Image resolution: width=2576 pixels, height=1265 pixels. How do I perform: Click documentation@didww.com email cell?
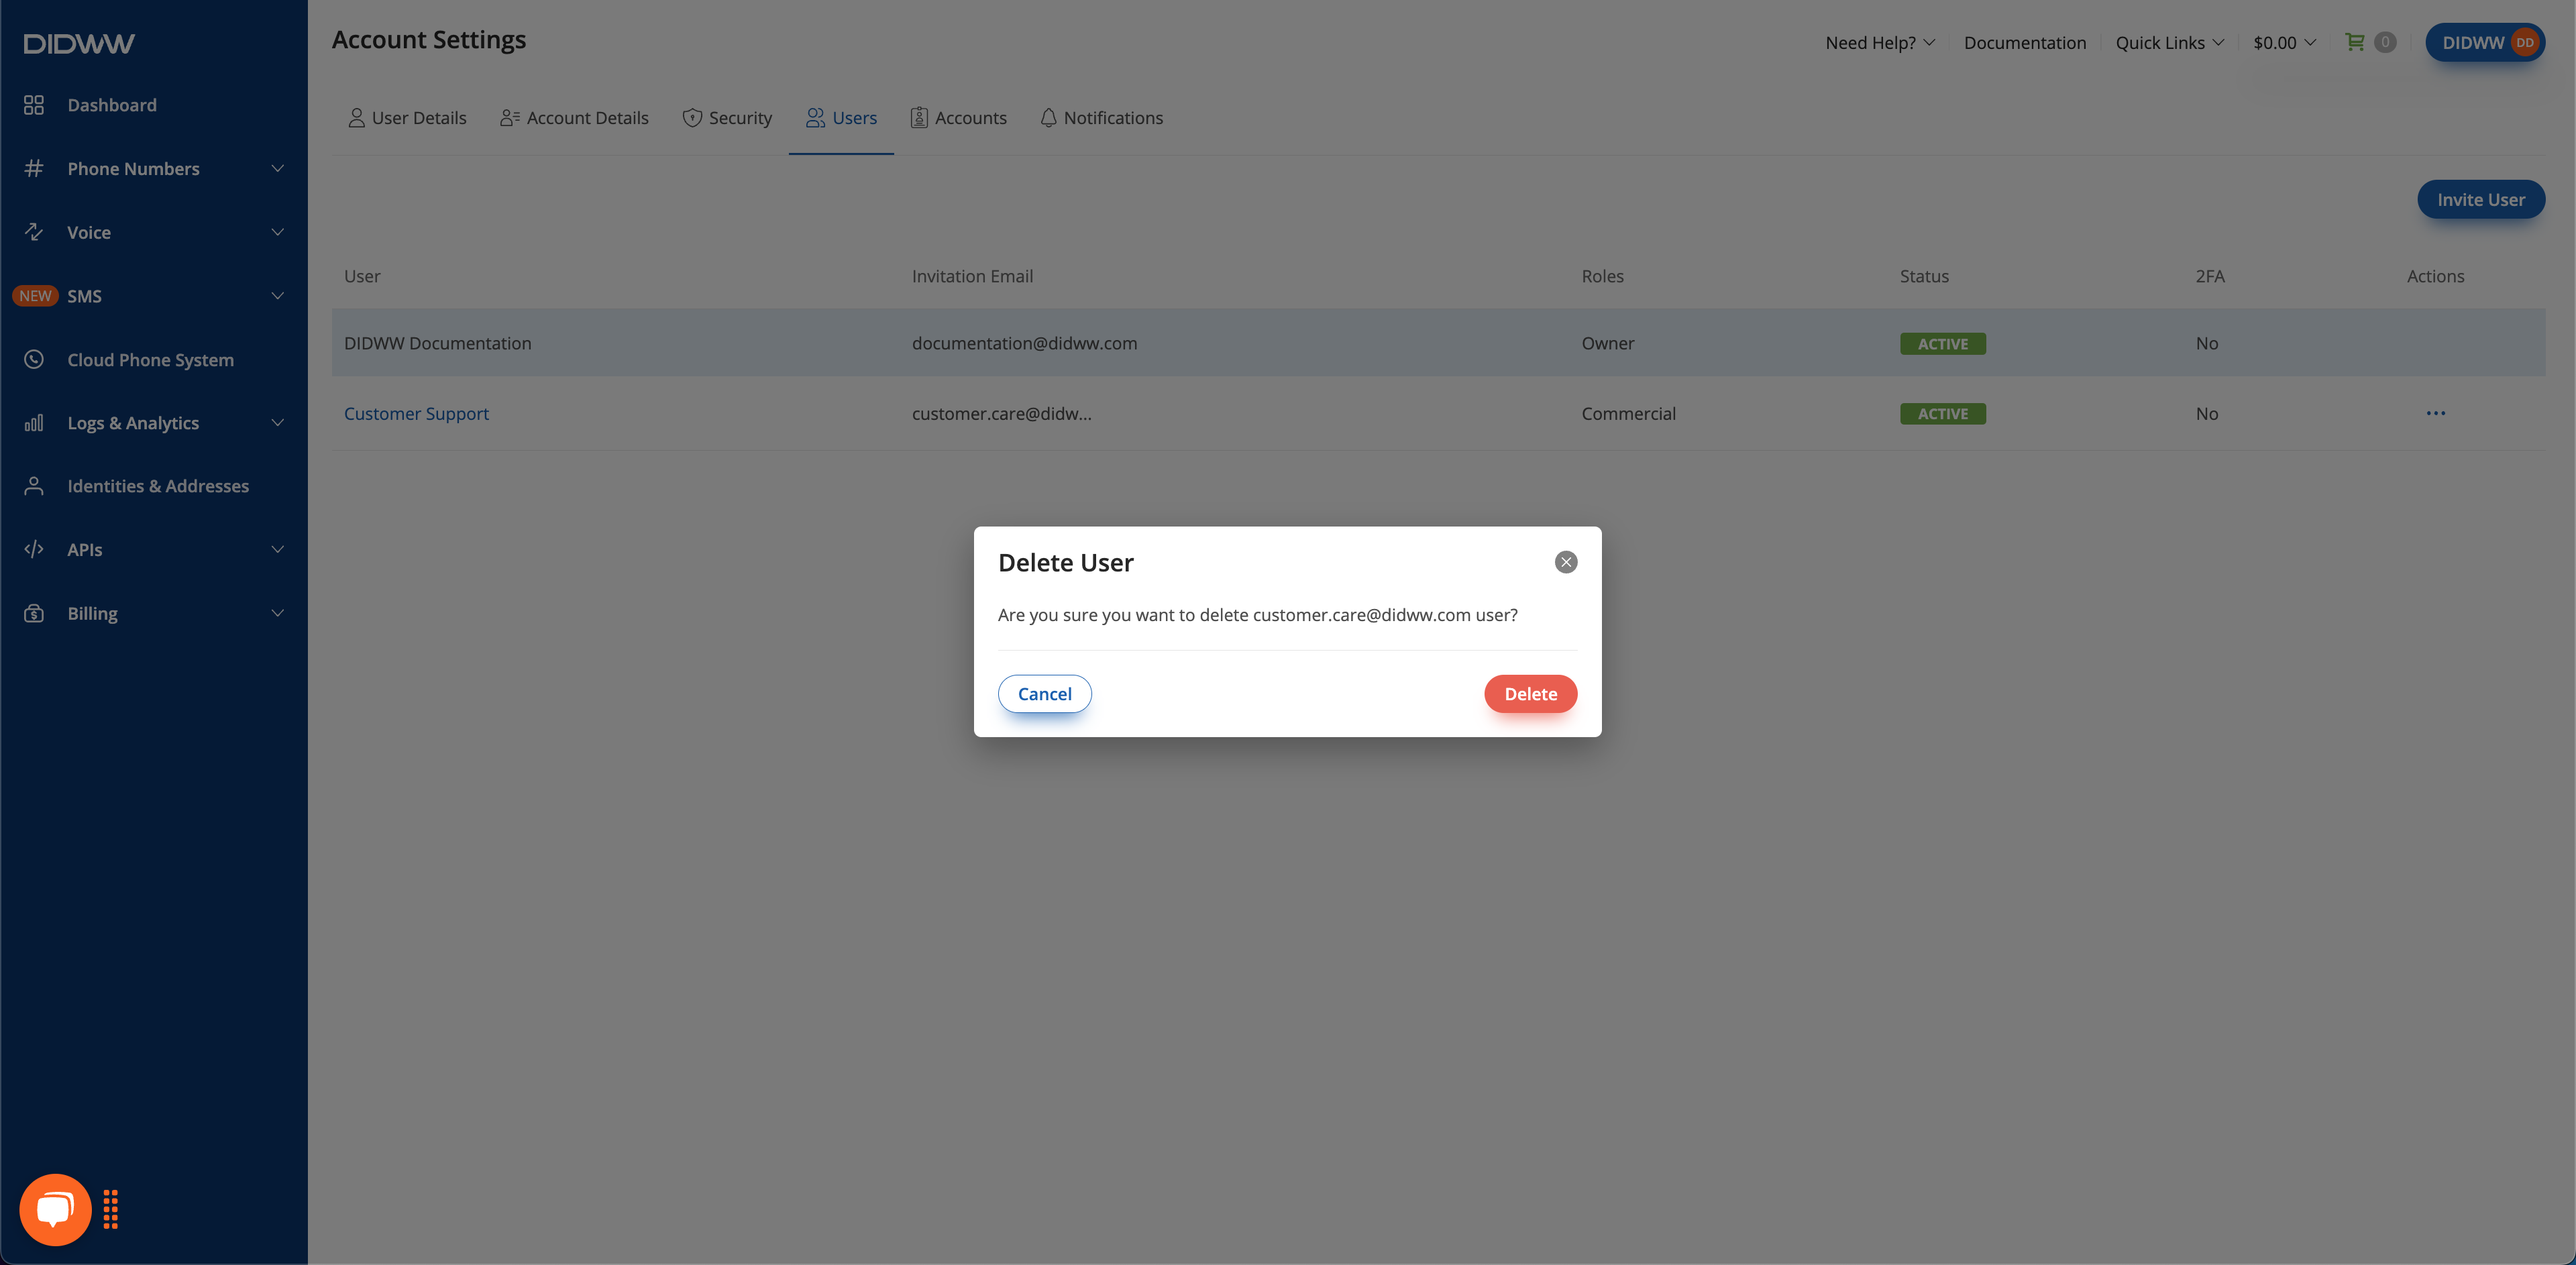click(x=1024, y=343)
